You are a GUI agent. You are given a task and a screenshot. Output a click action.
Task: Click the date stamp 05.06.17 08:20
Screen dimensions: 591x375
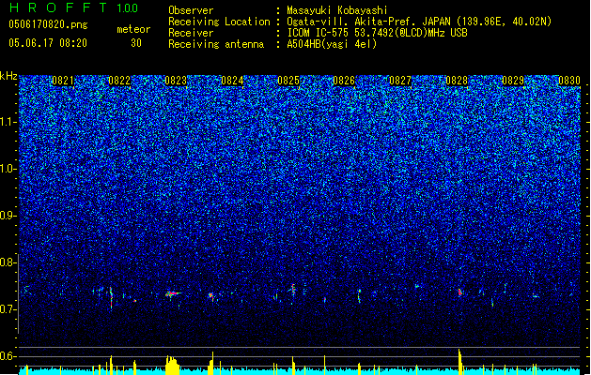tap(48, 43)
